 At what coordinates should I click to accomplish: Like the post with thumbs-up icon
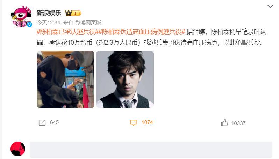click(x=224, y=123)
